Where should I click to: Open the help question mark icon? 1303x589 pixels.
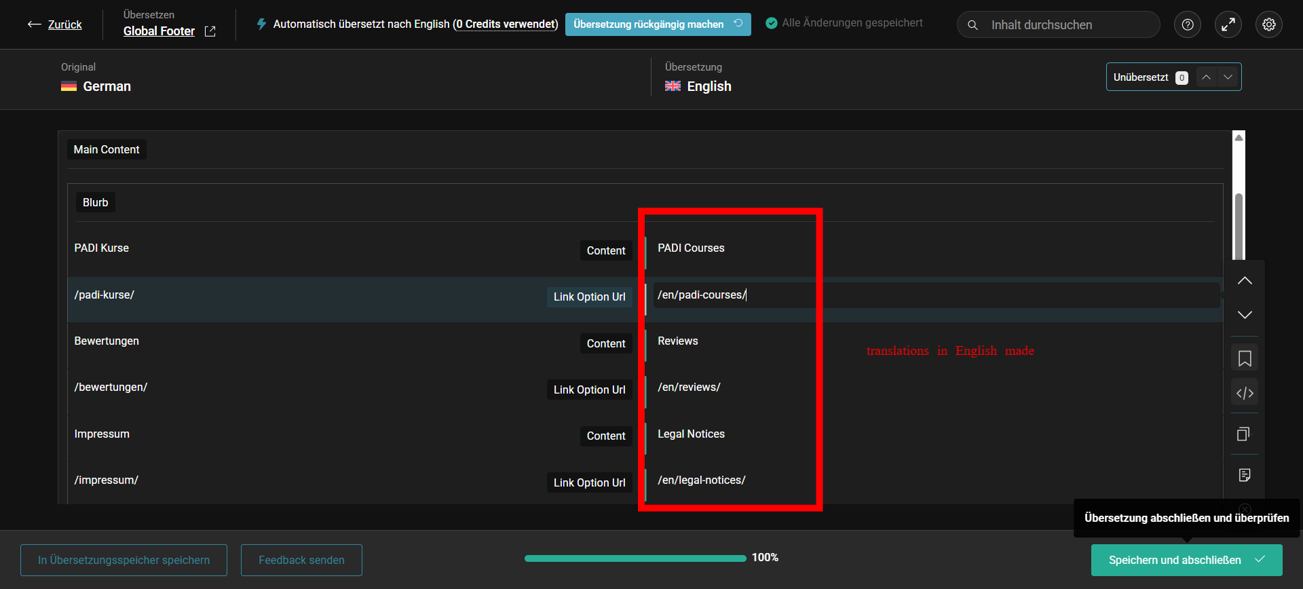(x=1187, y=24)
